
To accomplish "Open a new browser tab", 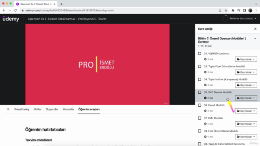I will [x=61, y=4].
